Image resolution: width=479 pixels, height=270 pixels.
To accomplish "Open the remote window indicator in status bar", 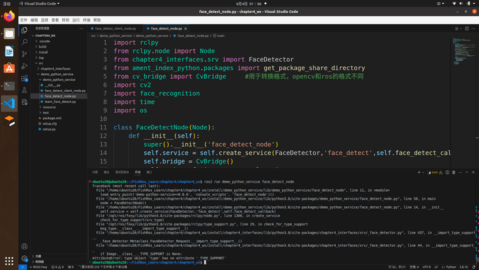I will coord(23,267).
